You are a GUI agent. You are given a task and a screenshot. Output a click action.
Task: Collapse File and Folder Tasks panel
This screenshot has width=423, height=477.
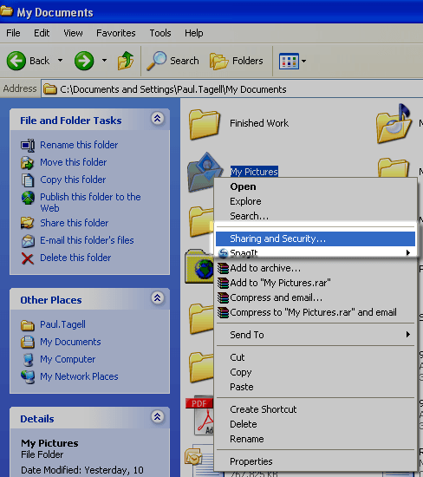157,118
